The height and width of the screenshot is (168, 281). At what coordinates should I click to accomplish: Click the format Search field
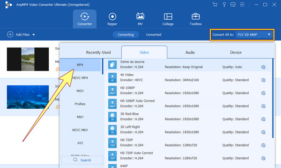click(82, 160)
